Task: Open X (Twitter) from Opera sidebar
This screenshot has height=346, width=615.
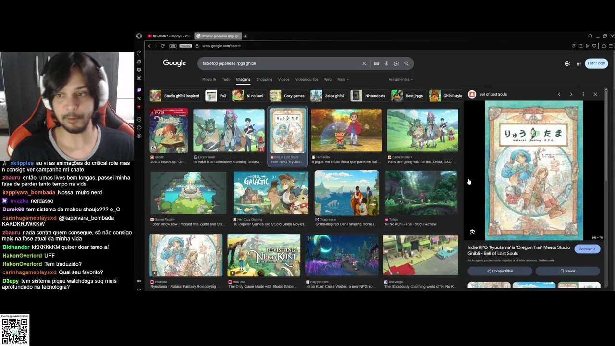Action: [x=139, y=99]
